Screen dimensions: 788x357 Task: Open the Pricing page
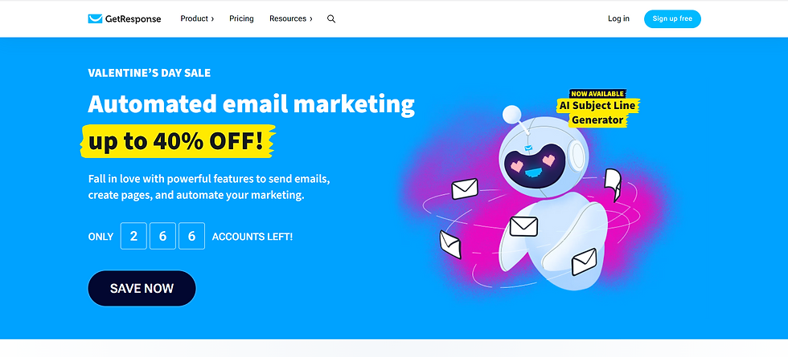coord(241,18)
